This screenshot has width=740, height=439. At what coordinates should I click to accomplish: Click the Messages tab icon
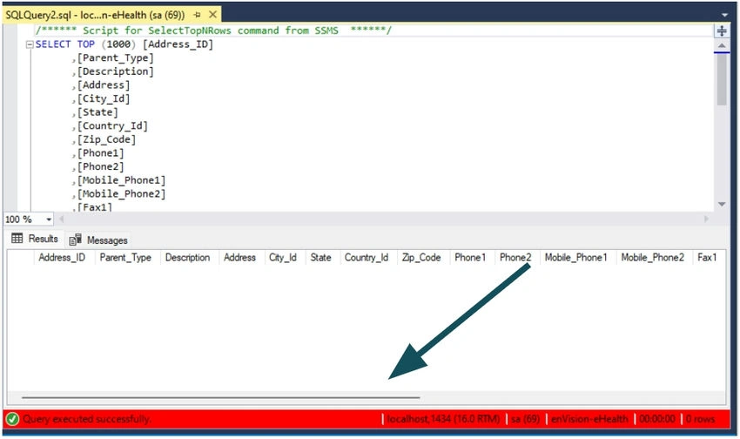click(76, 240)
